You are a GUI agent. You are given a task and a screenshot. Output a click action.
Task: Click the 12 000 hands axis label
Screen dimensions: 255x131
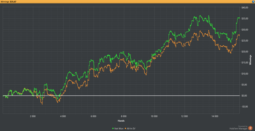click(184, 116)
